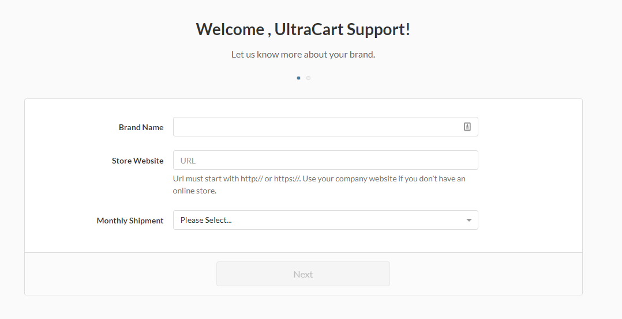This screenshot has height=319, width=622.
Task: Focus the Store Website URL field
Action: coord(325,160)
